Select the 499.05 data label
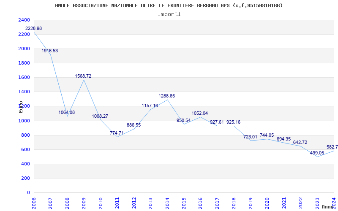 click(317, 153)
